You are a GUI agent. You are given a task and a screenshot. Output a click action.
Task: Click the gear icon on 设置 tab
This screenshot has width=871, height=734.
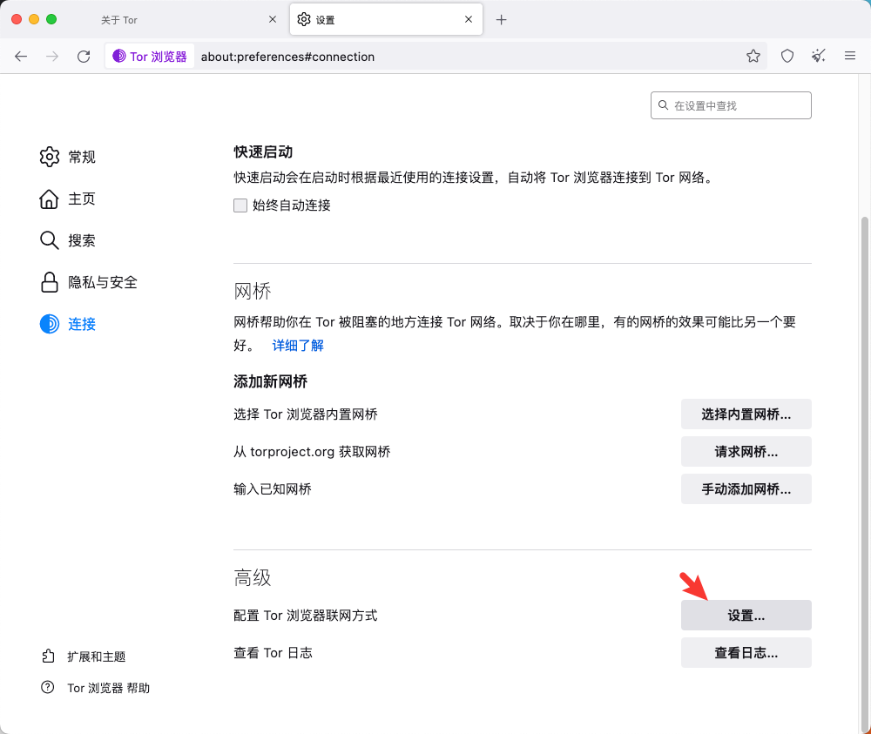(x=304, y=19)
